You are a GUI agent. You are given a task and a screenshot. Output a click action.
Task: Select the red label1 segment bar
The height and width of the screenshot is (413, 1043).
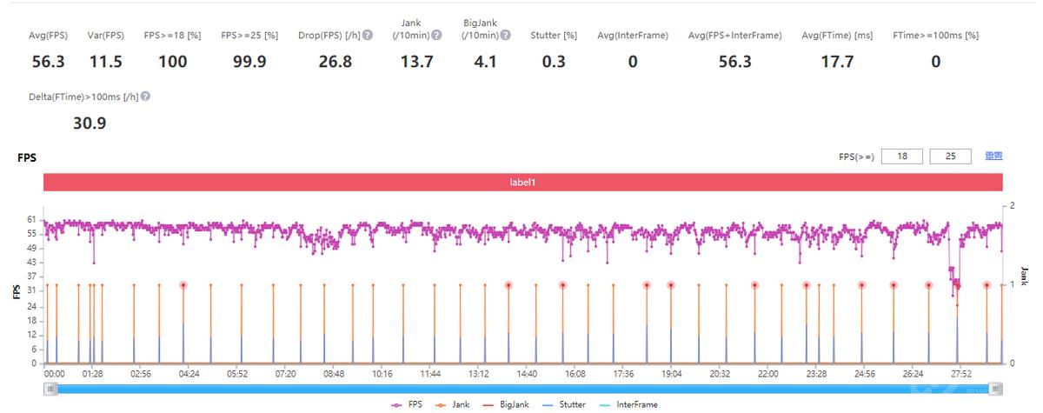click(523, 183)
